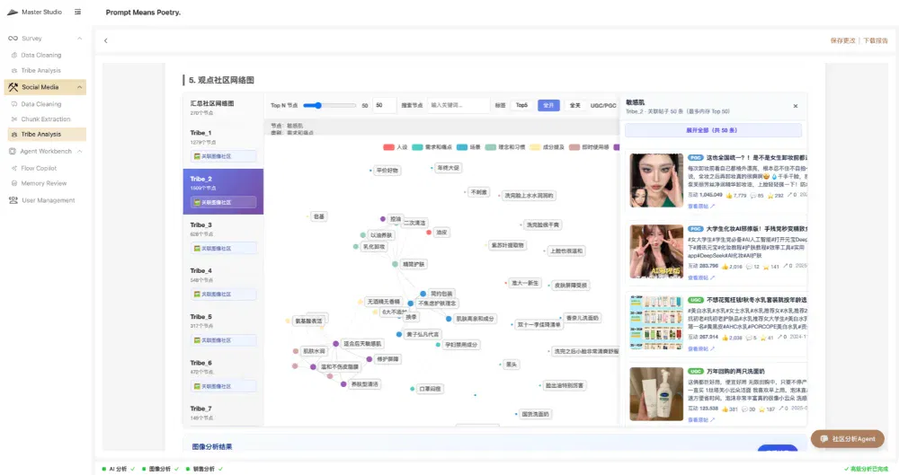Collapse the Social Media section chevron
The width and height of the screenshot is (899, 475).
click(x=79, y=87)
